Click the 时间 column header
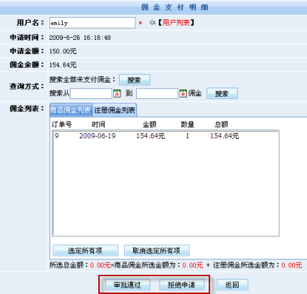 click(x=98, y=125)
